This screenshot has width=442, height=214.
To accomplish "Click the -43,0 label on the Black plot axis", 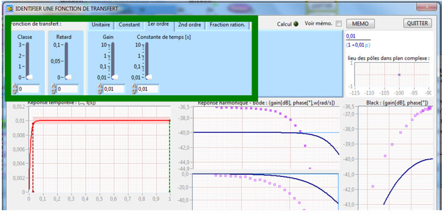I will point(349,205).
